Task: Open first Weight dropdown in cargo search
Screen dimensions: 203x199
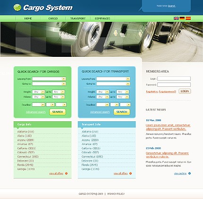Action: pos(39,92)
